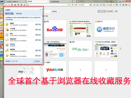Switch to the third browser tab
The width and height of the screenshot is (131, 98).
pos(61,2)
